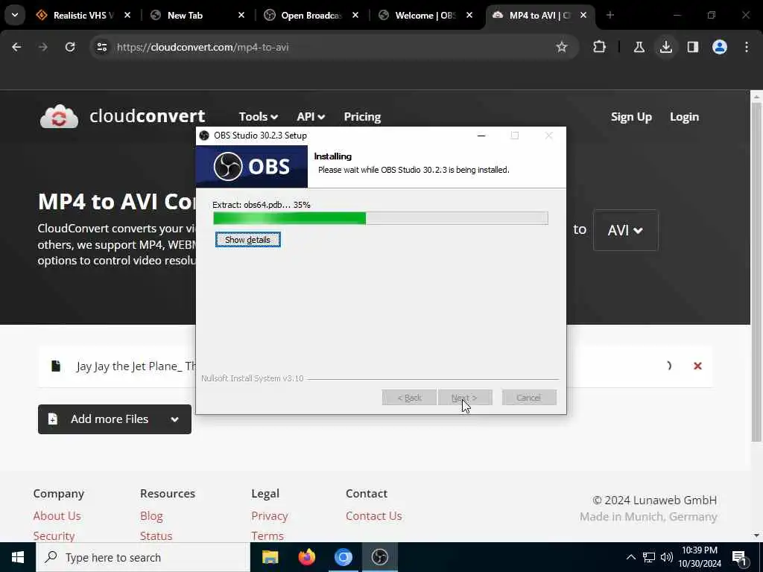Click the Login link
This screenshot has width=763, height=572.
[x=684, y=117]
